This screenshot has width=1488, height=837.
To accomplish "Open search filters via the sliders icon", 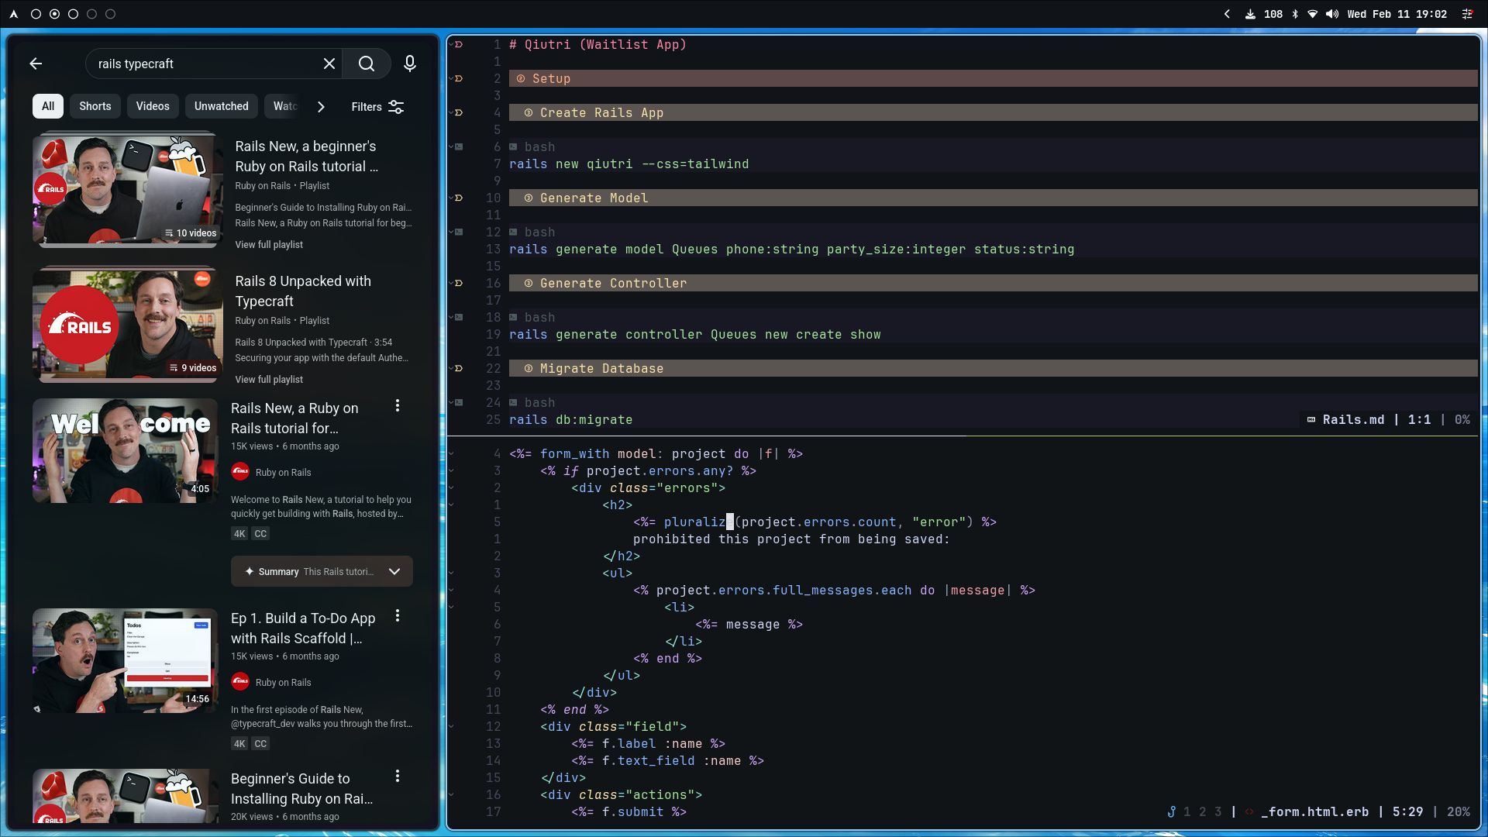I will tap(395, 107).
